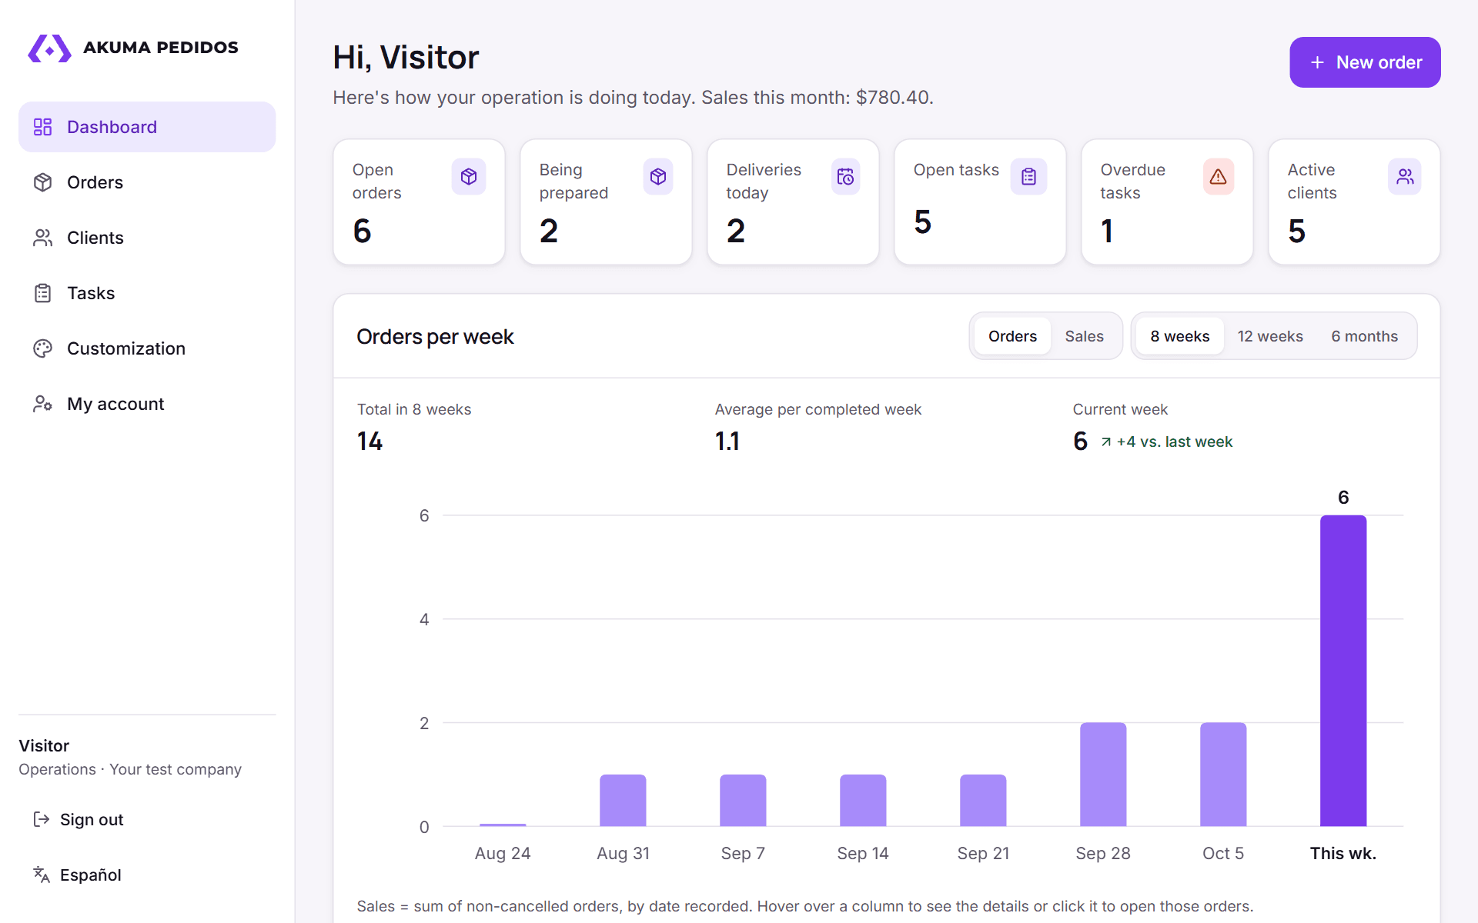Click the Aug 31 chart bar
This screenshot has height=923, width=1478.
[623, 801]
